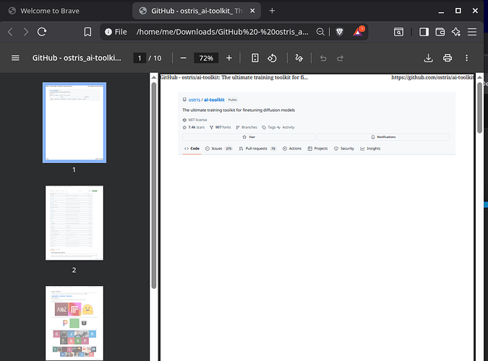Click the fit to page icon
Image resolution: width=488 pixels, height=361 pixels.
tap(255, 58)
